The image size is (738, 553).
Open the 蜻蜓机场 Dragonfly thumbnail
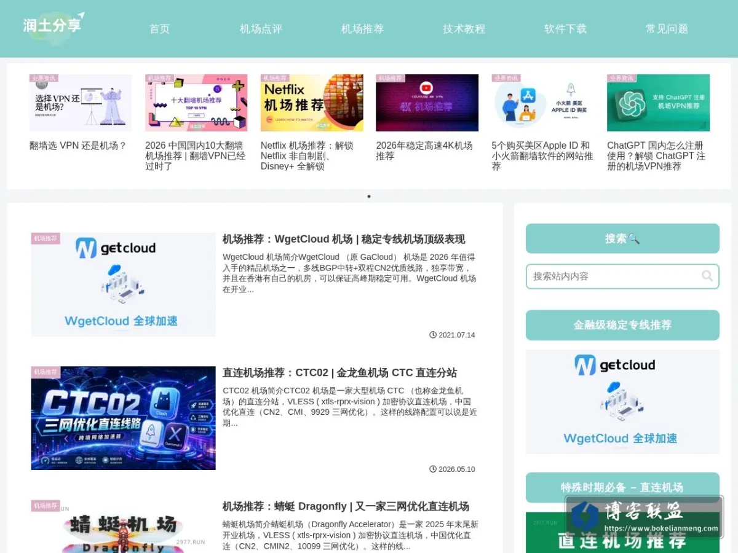click(123, 527)
